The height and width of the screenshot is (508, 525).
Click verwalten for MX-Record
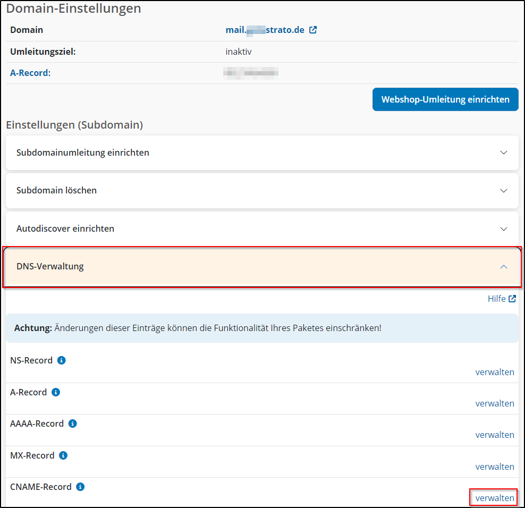pos(495,467)
